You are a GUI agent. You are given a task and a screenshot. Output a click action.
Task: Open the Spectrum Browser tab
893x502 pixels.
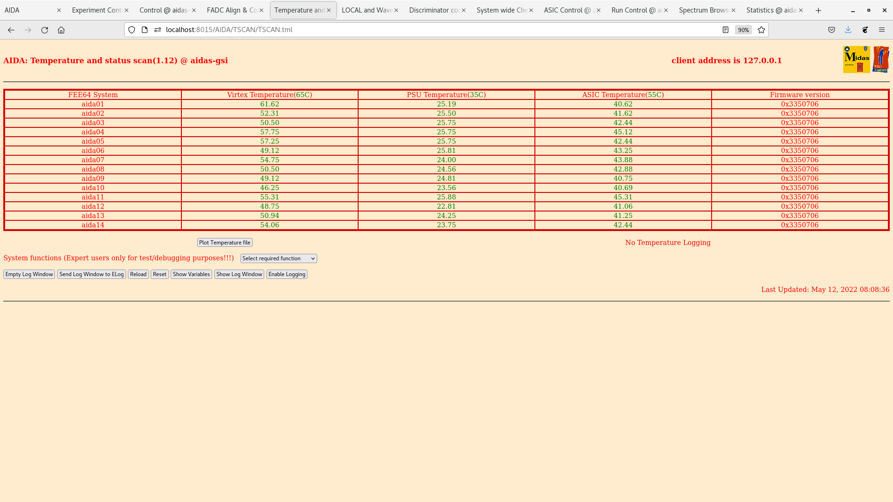703,10
